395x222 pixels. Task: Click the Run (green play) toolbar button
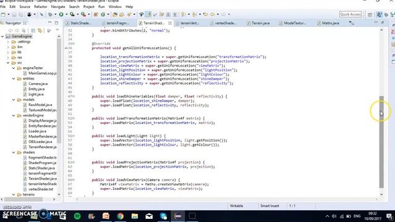coord(61,14)
